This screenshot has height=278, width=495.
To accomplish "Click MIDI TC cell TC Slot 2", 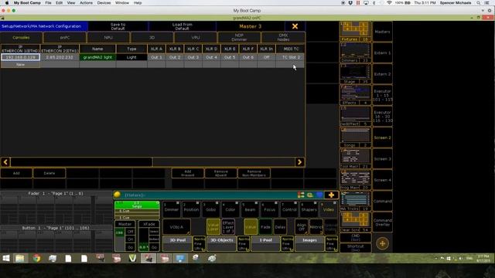I will point(291,57).
